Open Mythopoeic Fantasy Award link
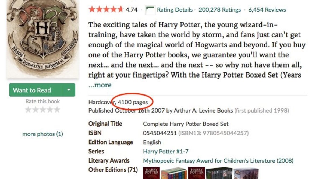Screen dimensions: 312x179 pyautogui.click(x=218, y=161)
